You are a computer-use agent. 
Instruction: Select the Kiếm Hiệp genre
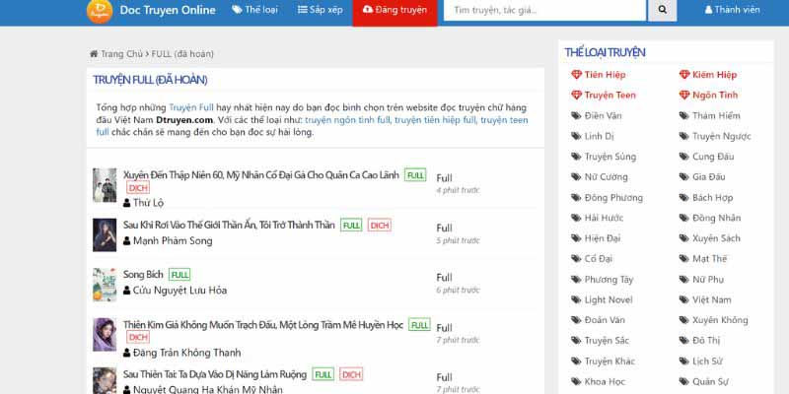714,75
